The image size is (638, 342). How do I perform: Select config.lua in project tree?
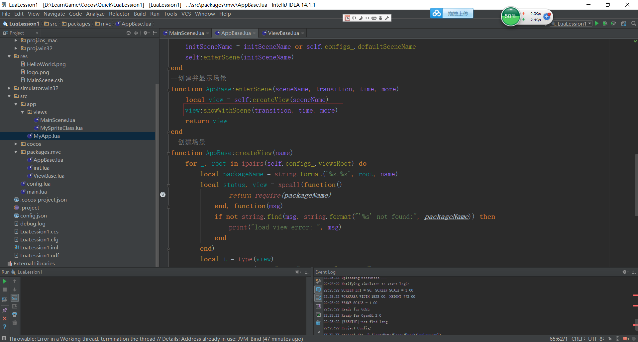(x=39, y=184)
